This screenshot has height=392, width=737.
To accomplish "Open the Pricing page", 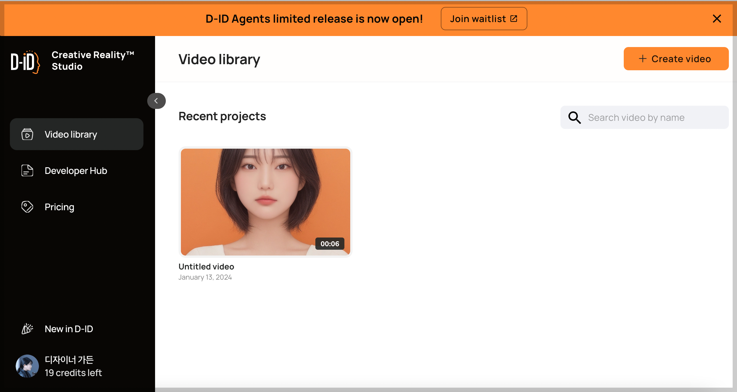I will (60, 207).
